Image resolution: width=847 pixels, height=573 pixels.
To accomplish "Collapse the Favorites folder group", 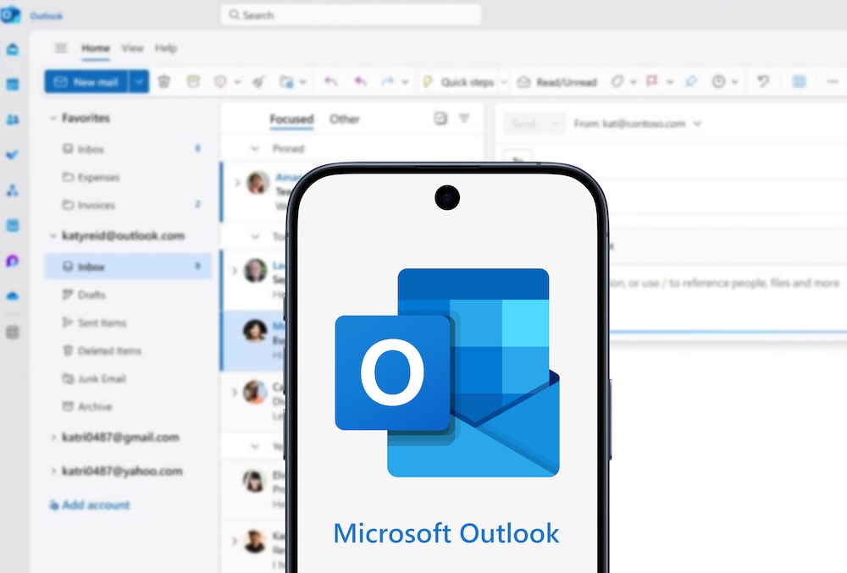I will (53, 118).
